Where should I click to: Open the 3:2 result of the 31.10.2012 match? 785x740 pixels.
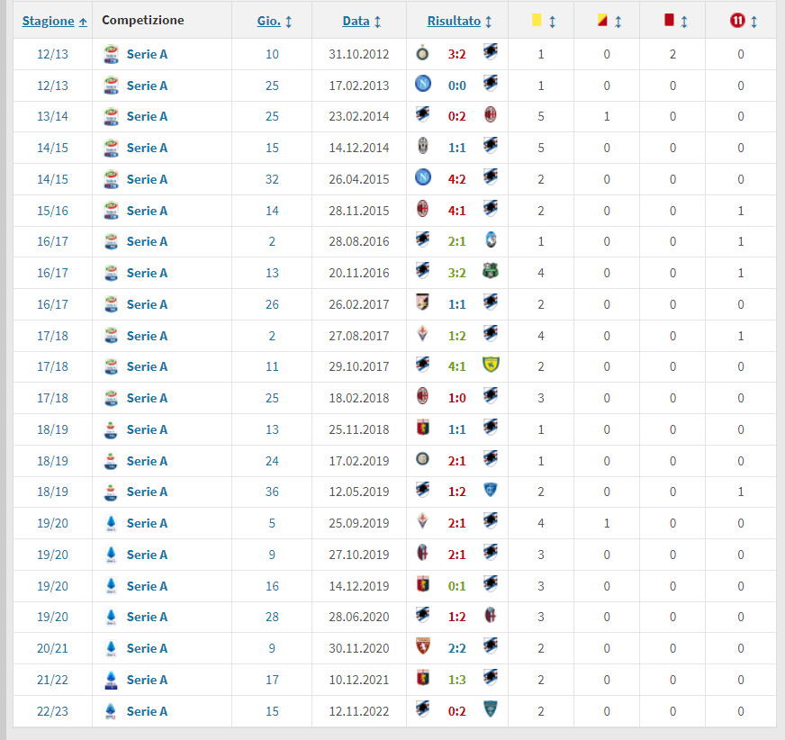point(456,54)
